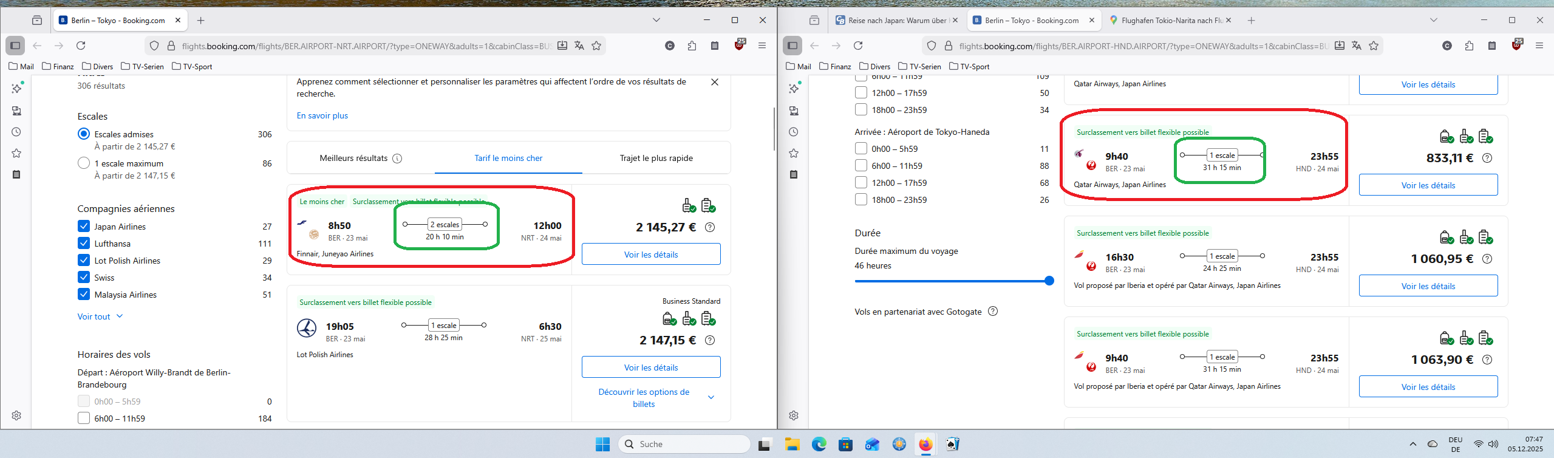Screen dimensions: 1554x458
Task: Select Tarif le moins cher tab
Action: click(508, 159)
